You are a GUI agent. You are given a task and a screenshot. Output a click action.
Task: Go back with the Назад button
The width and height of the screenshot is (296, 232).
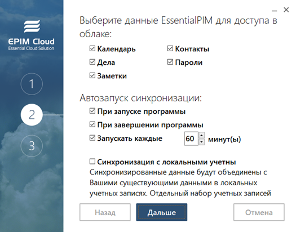tap(105, 212)
